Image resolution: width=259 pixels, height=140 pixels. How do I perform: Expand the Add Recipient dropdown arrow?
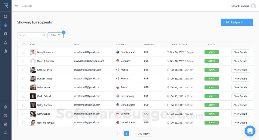(250, 22)
